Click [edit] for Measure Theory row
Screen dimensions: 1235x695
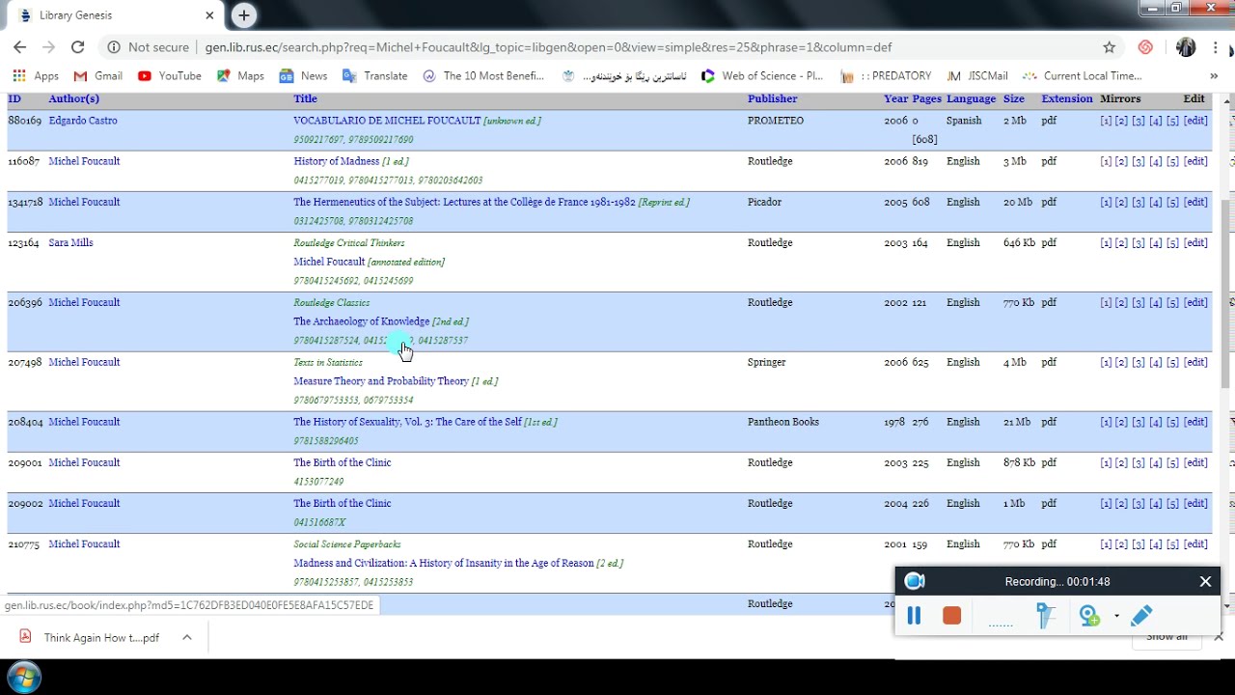(1195, 362)
